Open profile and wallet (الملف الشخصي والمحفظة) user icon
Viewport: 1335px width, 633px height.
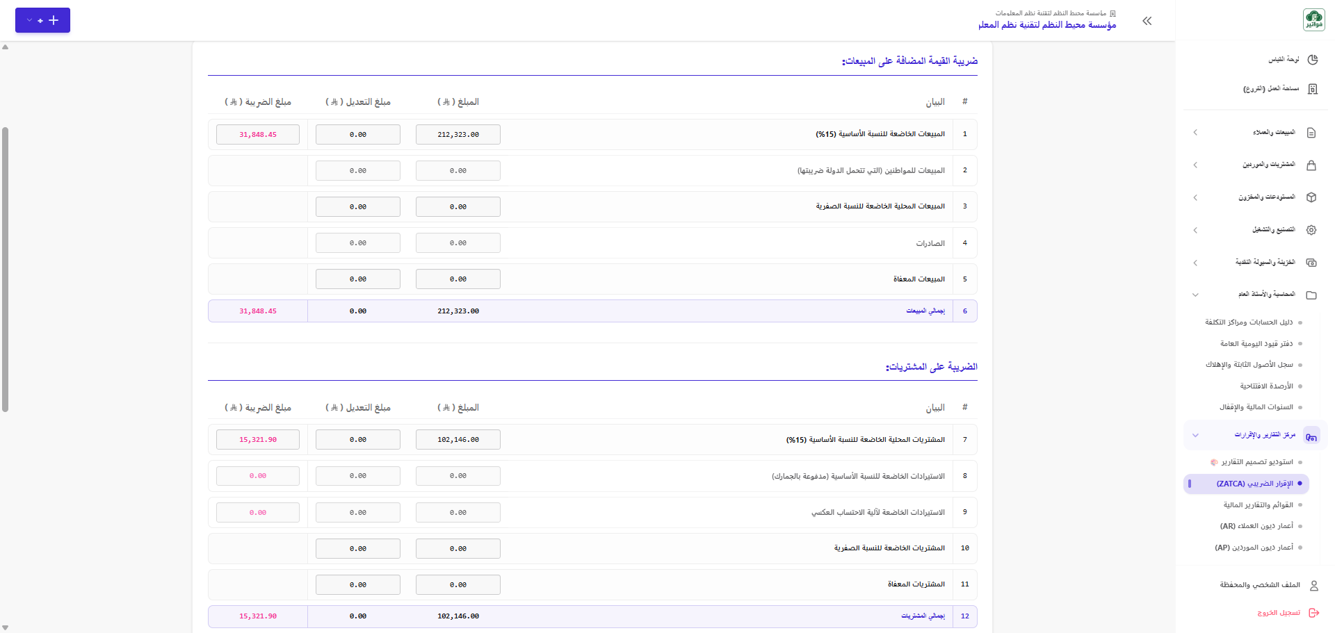click(1314, 586)
